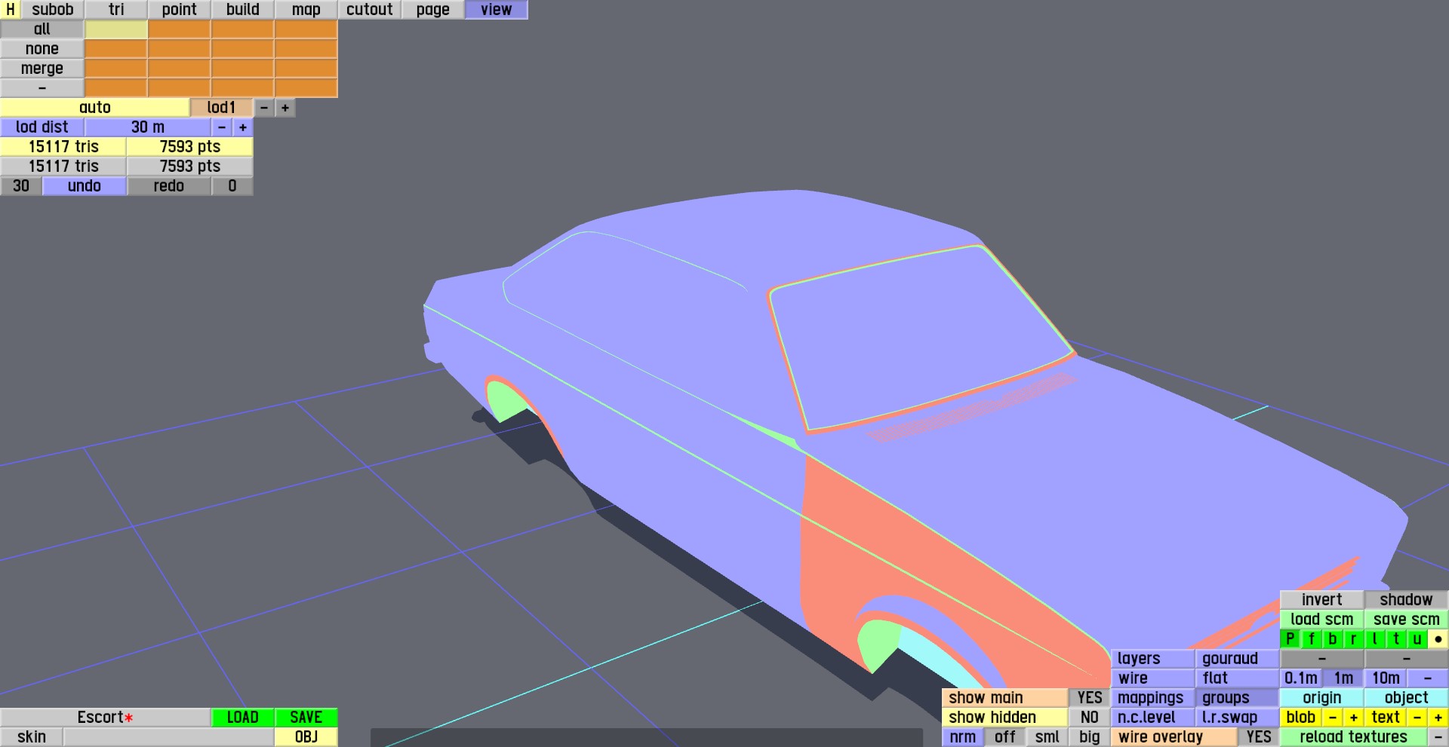Toggle the green P view button
Screen dimensions: 1449x747
pos(1291,639)
